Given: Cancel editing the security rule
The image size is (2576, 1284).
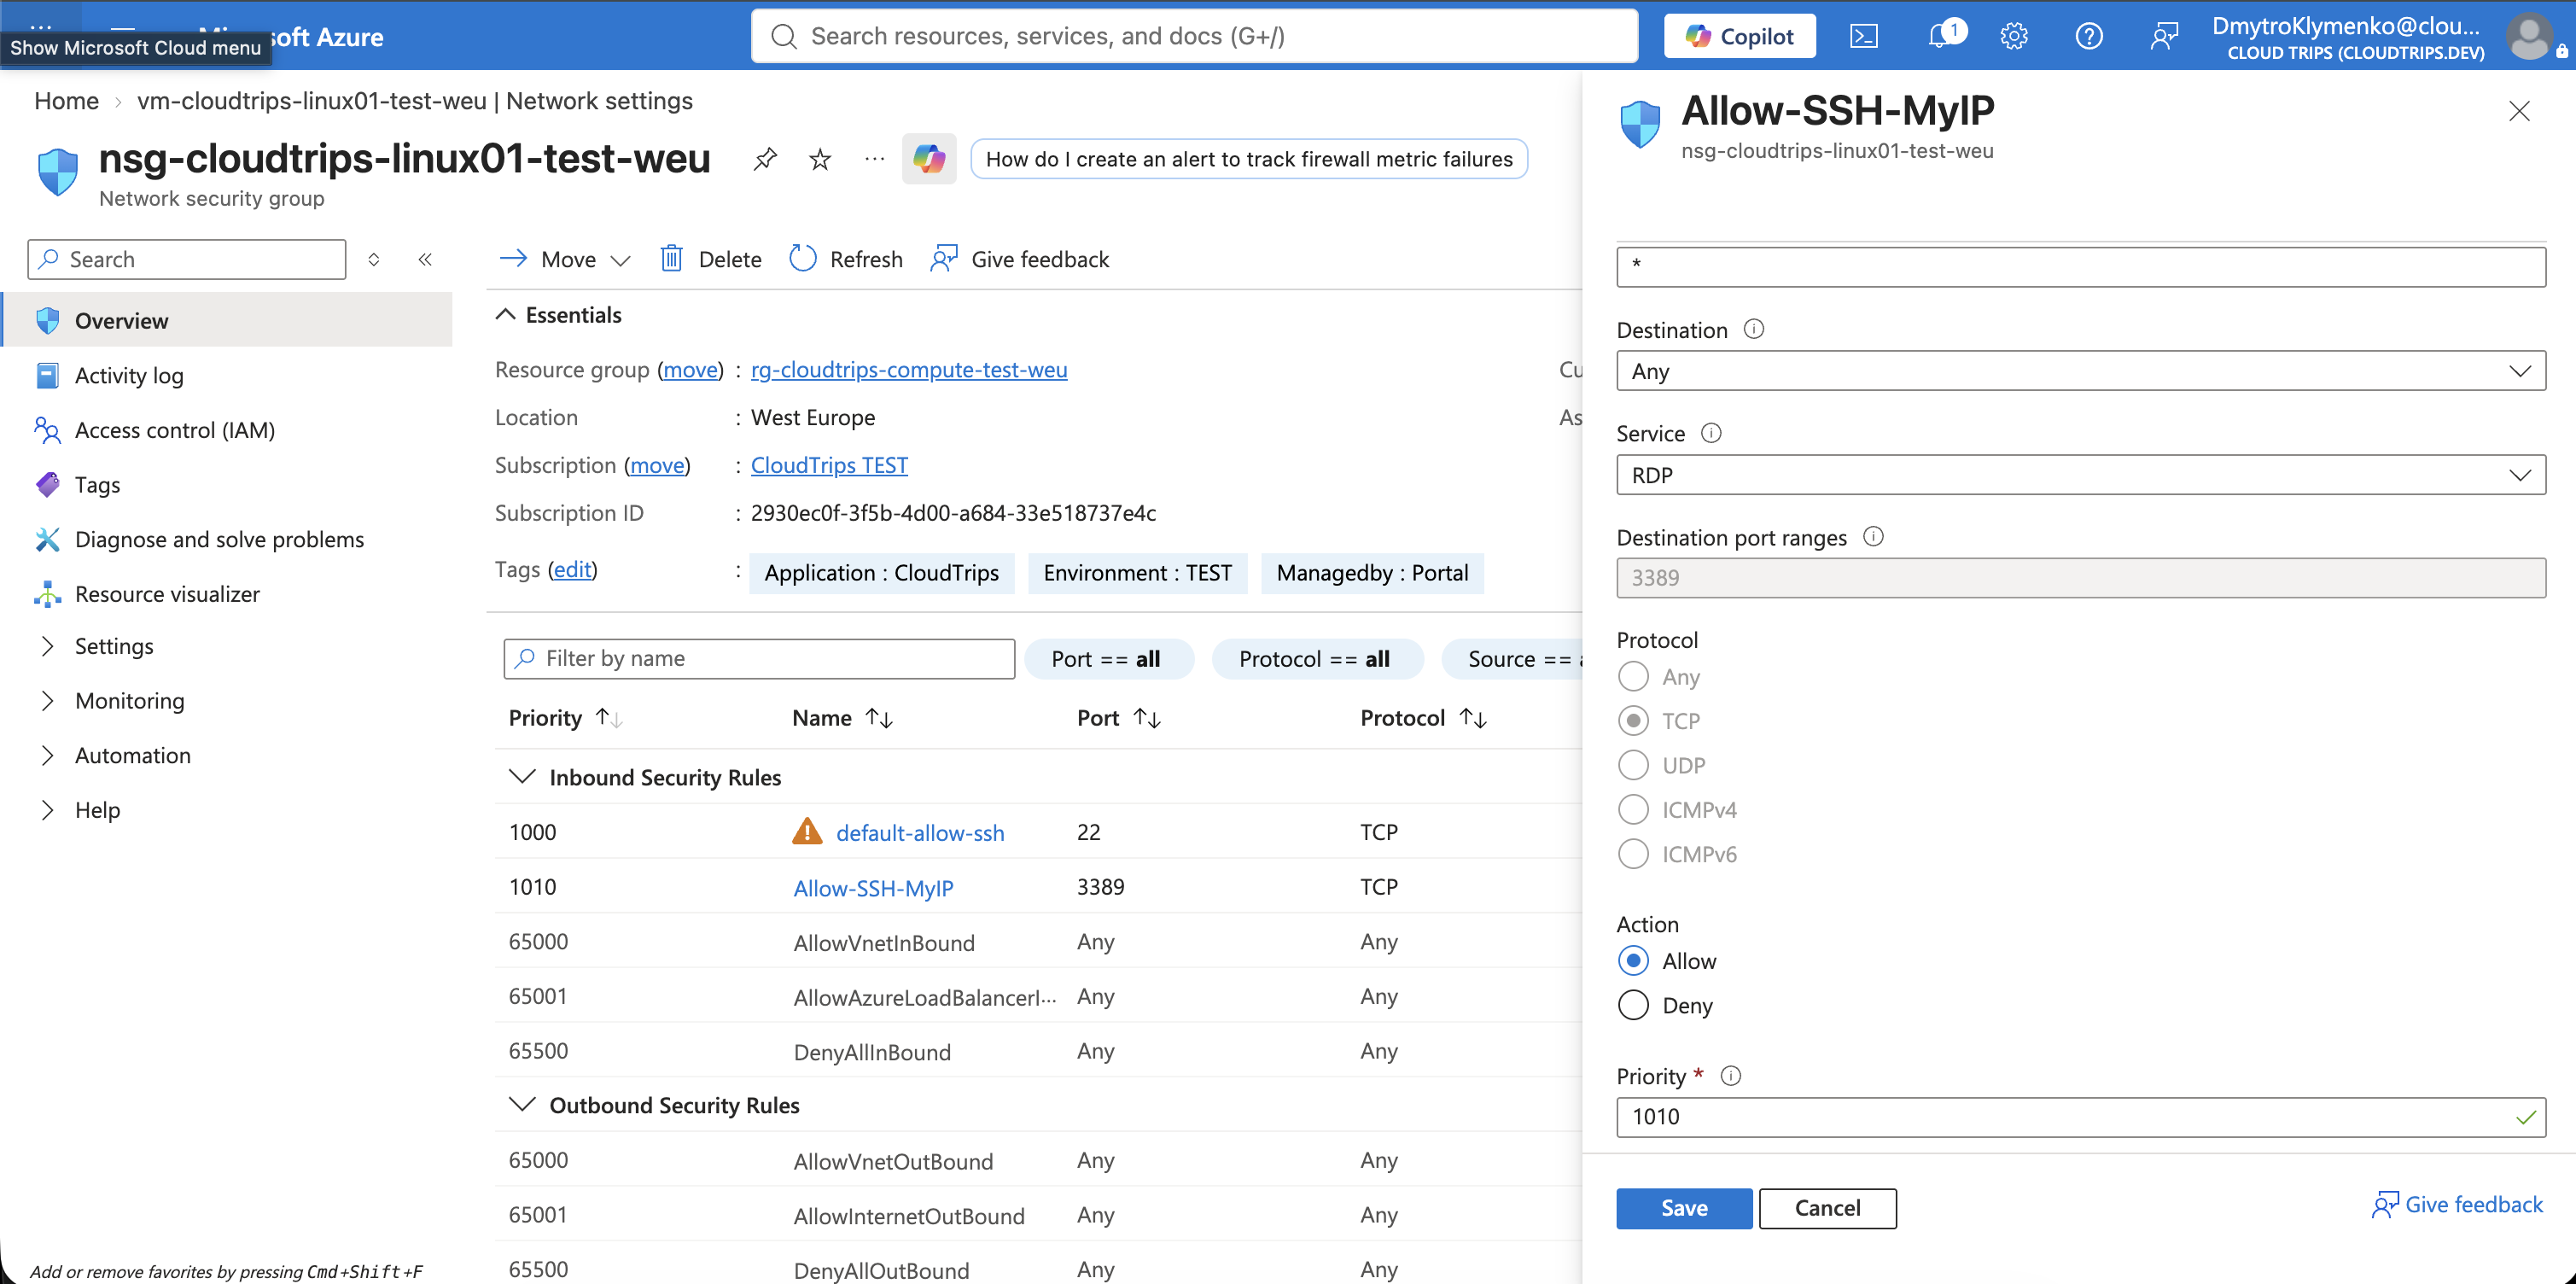Looking at the screenshot, I should [x=1827, y=1208].
